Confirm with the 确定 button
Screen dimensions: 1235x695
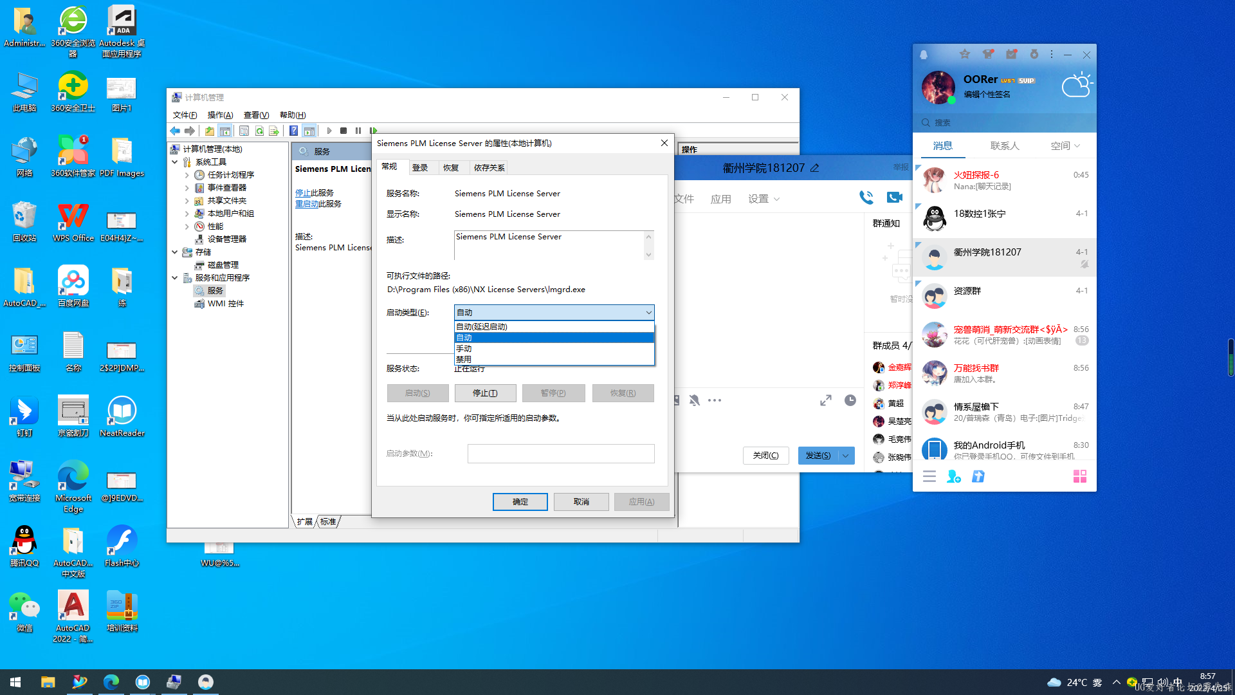coord(520,501)
